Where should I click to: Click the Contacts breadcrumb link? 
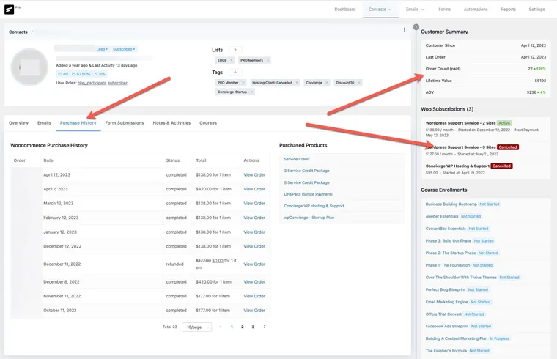tap(18, 32)
